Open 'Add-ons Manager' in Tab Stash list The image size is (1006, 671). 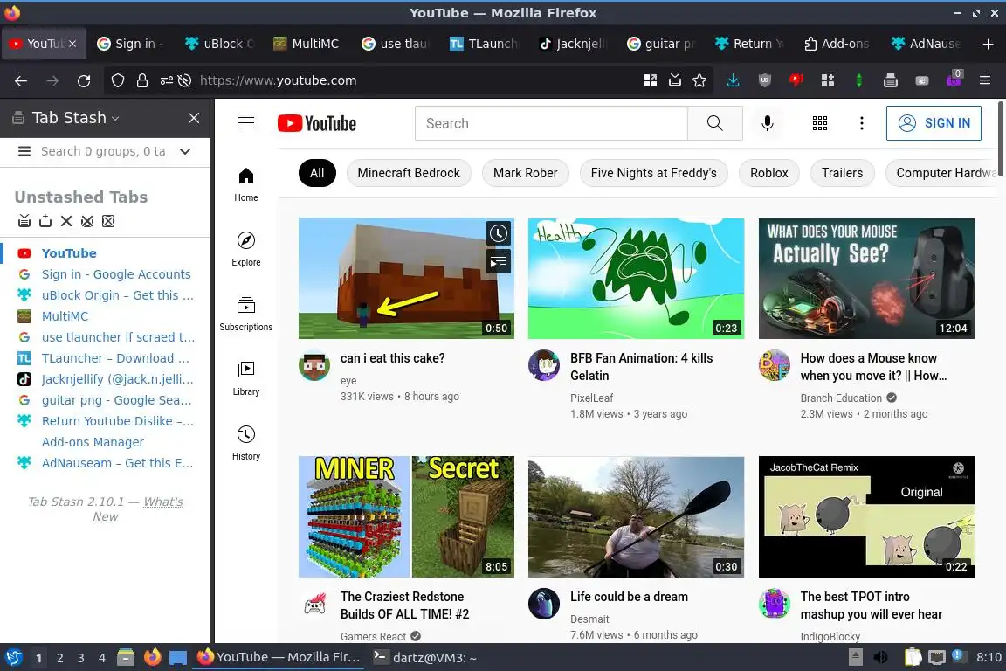93,442
